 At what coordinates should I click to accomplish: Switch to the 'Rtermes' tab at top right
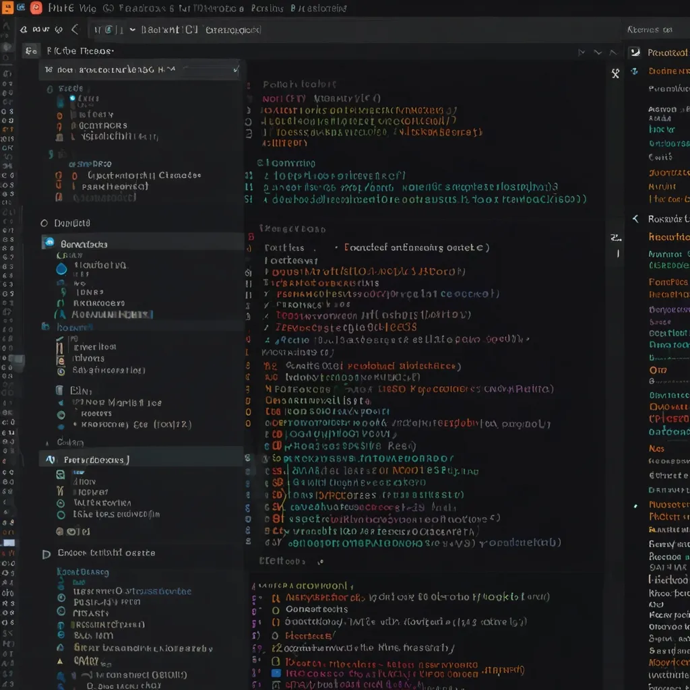[649, 30]
